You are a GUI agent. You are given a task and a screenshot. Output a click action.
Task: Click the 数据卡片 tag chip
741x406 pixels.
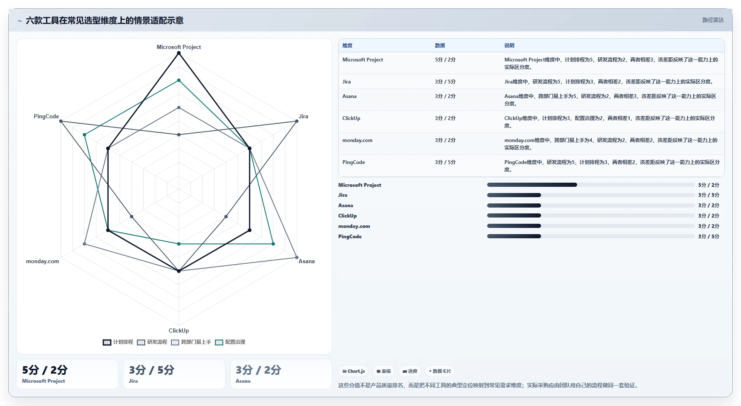[440, 371]
